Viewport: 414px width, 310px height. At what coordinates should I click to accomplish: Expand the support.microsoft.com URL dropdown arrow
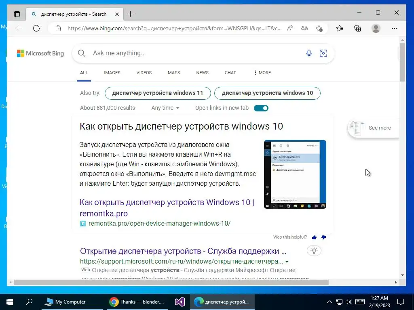pyautogui.click(x=287, y=262)
